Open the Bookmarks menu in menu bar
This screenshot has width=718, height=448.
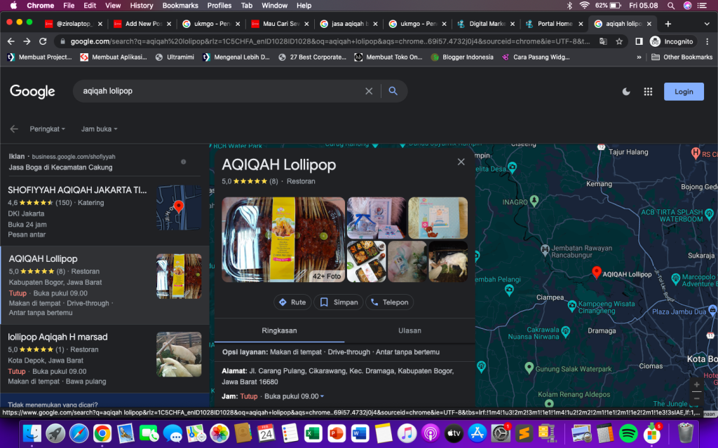(180, 6)
